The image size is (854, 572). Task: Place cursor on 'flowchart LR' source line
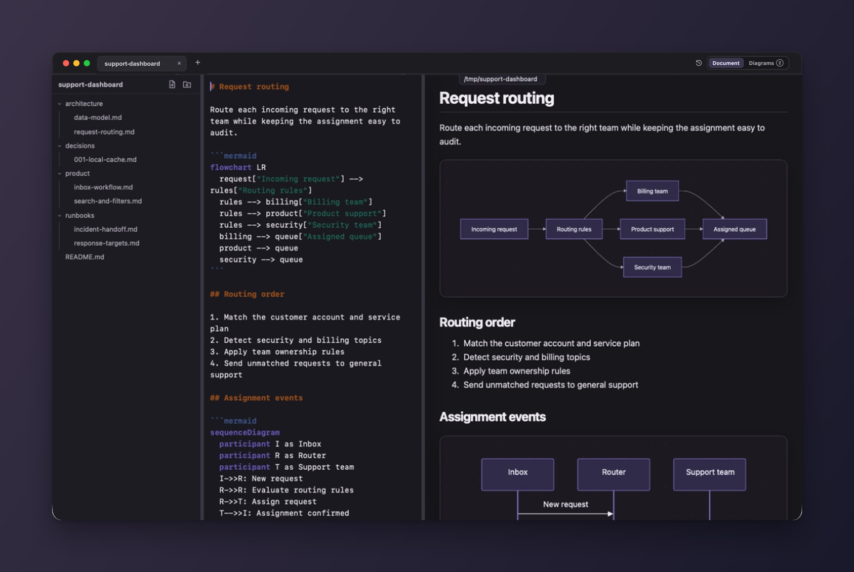pos(238,167)
